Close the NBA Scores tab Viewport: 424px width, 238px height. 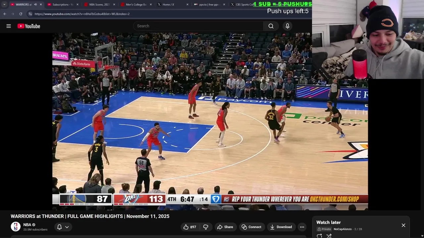click(114, 4)
